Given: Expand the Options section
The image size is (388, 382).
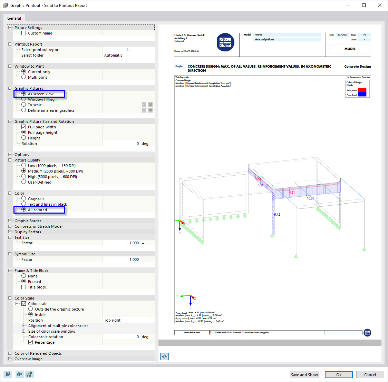Looking at the screenshot, I should coord(10,154).
